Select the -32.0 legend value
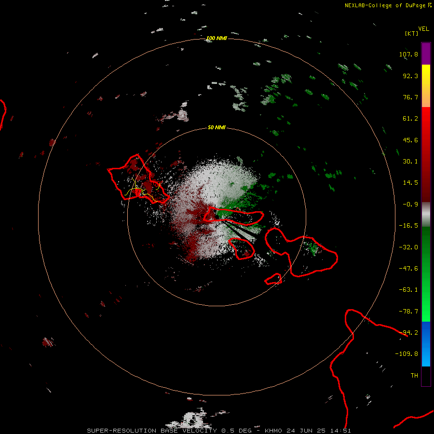The width and height of the screenshot is (434, 434). (408, 247)
